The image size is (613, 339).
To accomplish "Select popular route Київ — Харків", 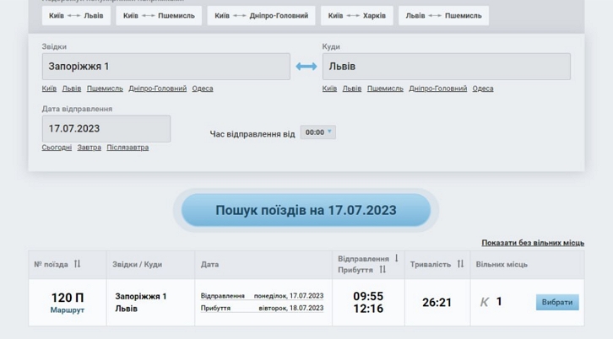I will 357,16.
